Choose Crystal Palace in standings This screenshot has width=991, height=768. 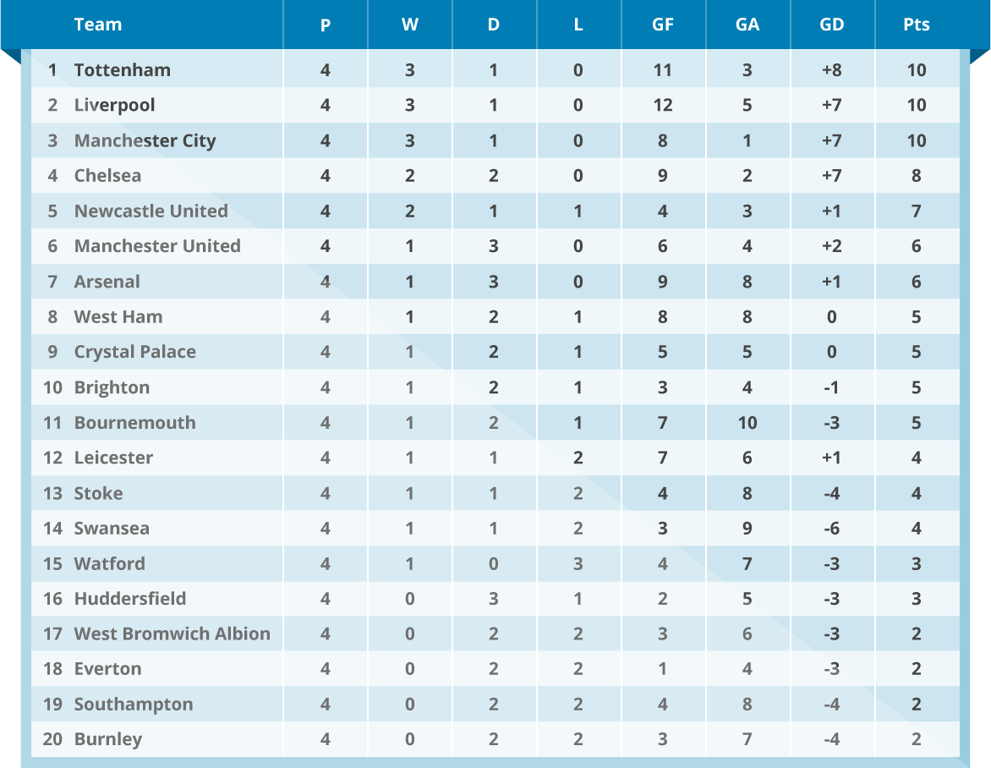coord(134,352)
